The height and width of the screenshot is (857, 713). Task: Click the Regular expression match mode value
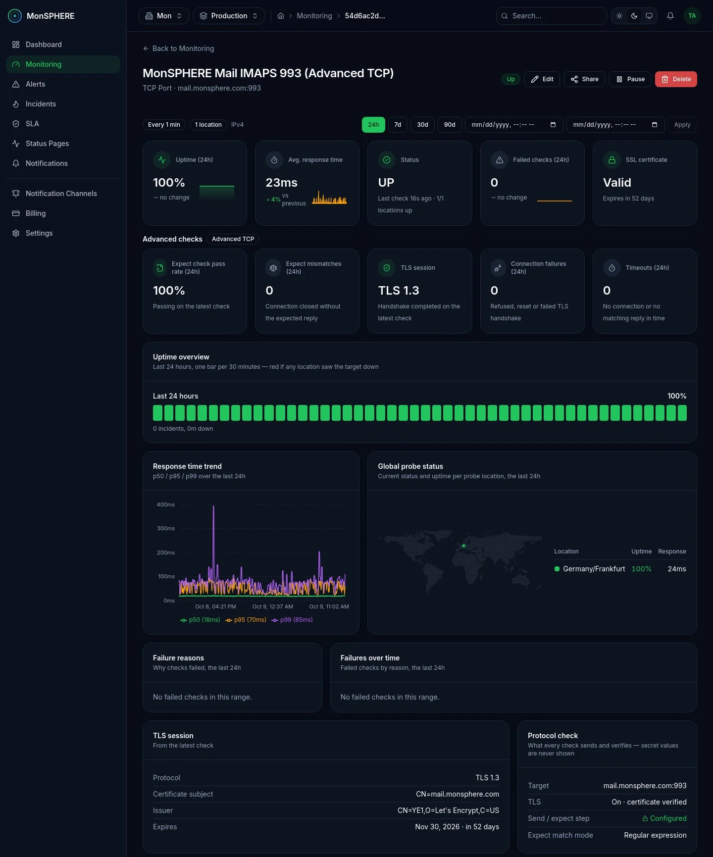(x=655, y=835)
